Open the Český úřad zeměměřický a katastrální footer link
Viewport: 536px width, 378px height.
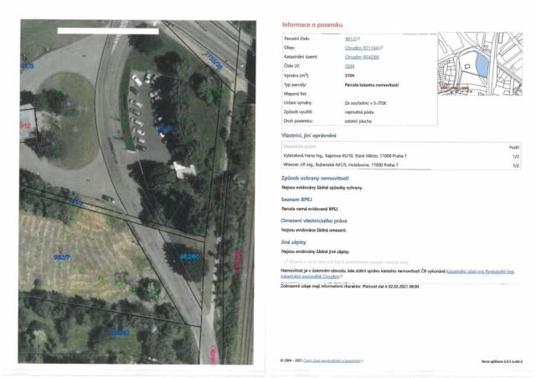pos(331,360)
